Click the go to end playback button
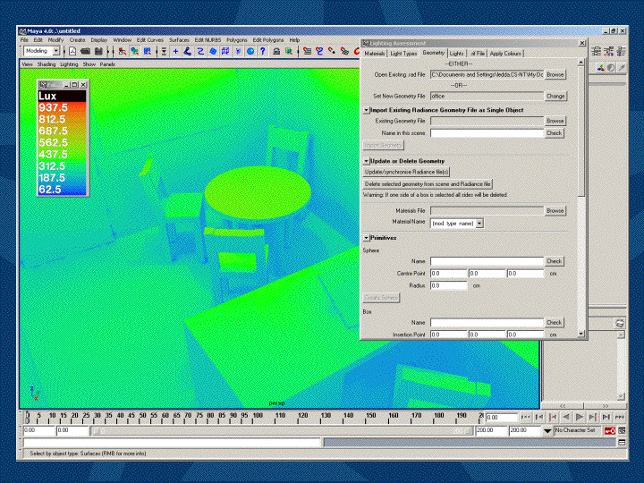This screenshot has height=483, width=644. pos(619,417)
